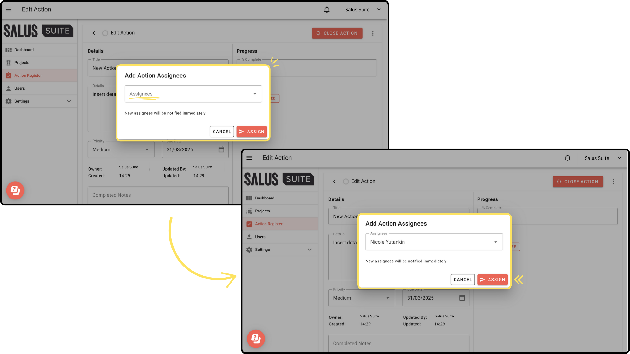Open the hamburger menu beside upper Edit Action
This screenshot has height=354, width=630.
point(9,9)
